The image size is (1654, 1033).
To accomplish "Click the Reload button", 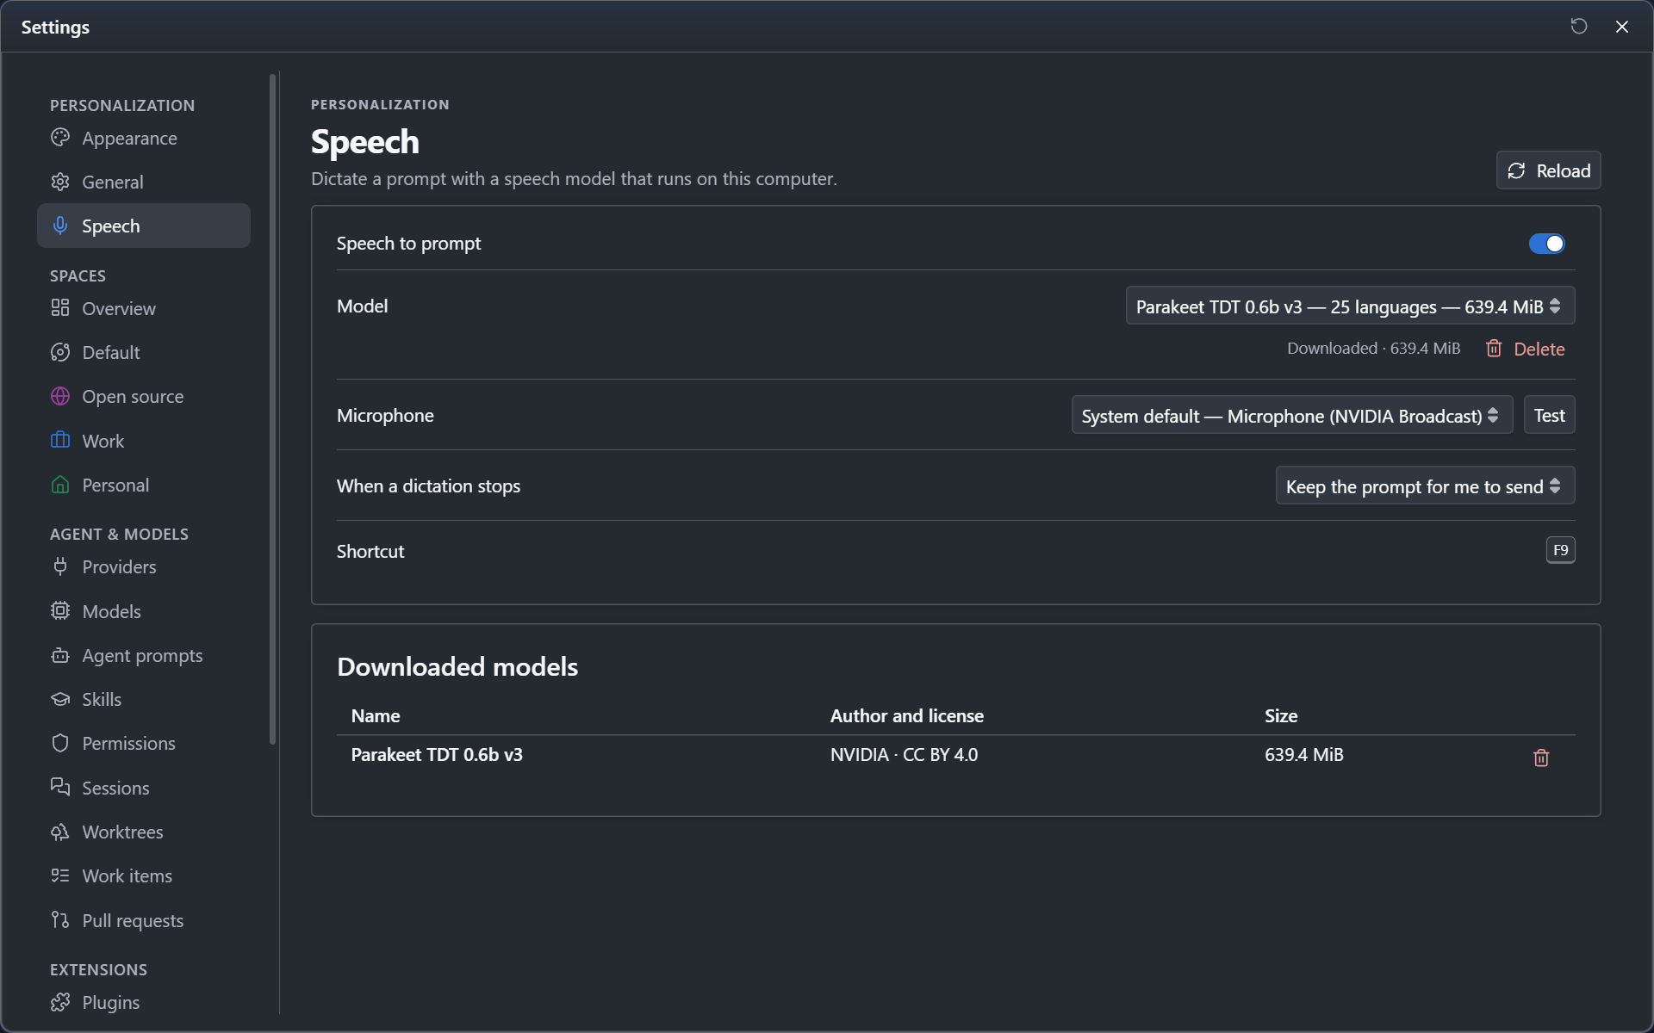I will coord(1548,170).
